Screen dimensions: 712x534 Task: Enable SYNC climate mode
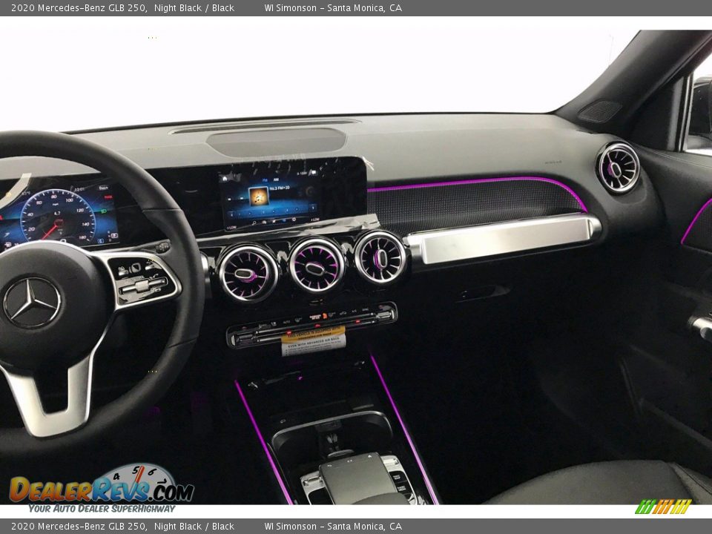tap(364, 309)
